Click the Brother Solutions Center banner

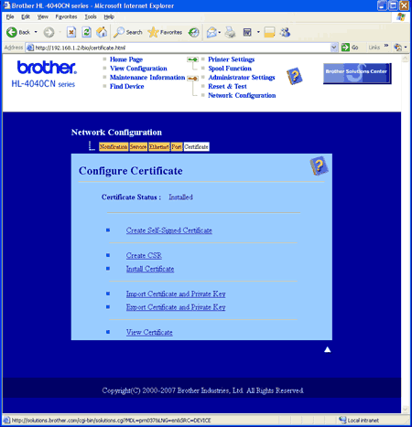click(x=357, y=73)
